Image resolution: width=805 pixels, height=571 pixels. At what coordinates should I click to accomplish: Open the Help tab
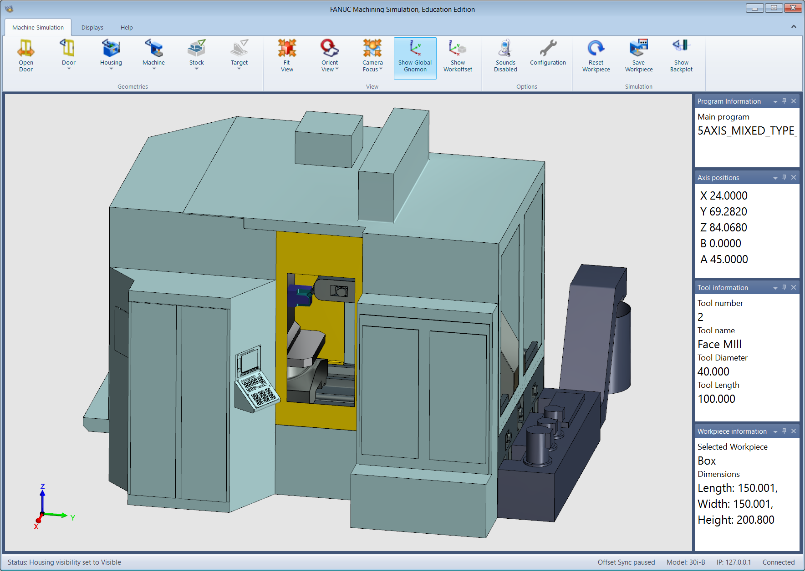click(x=127, y=28)
